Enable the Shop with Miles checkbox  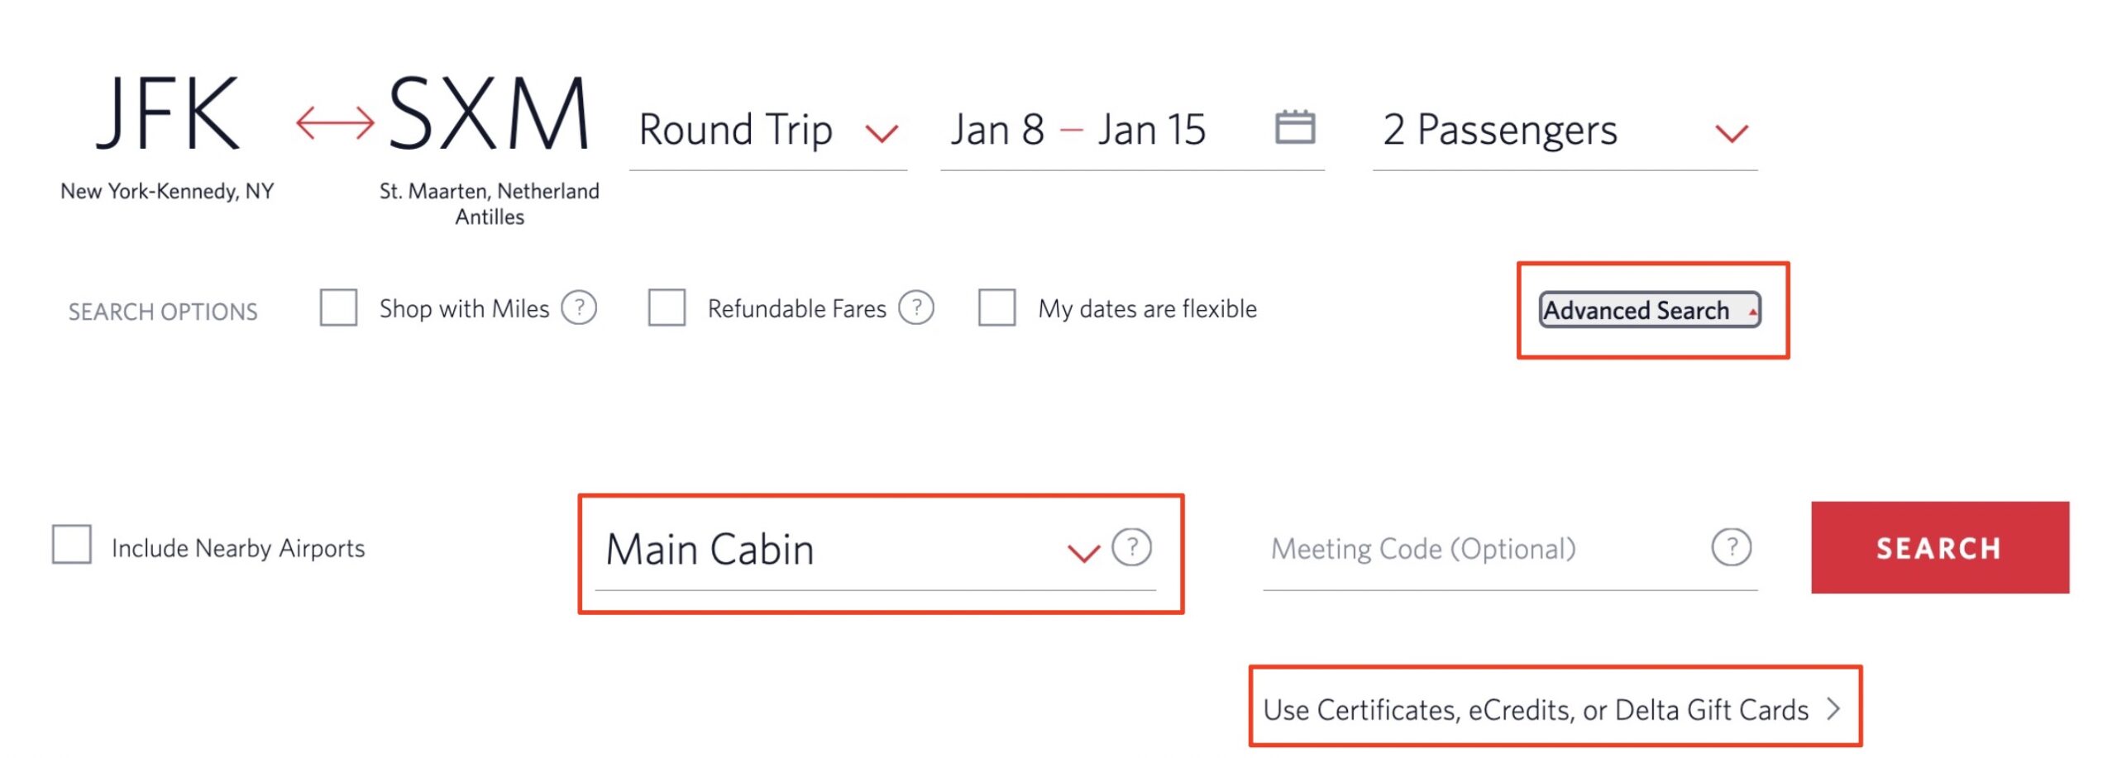point(339,307)
